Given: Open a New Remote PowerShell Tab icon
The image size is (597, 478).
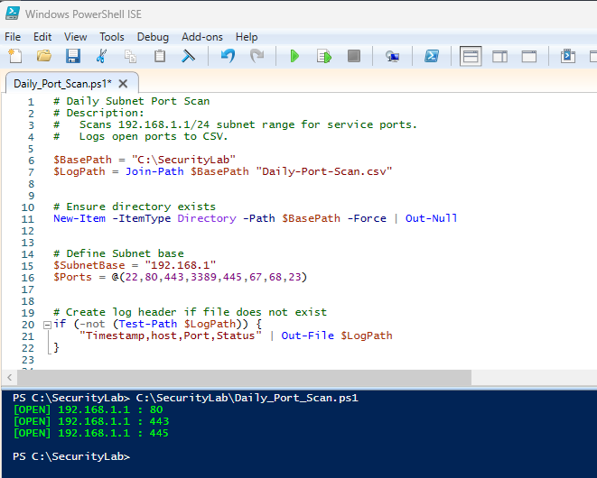Looking at the screenshot, I should point(392,56).
